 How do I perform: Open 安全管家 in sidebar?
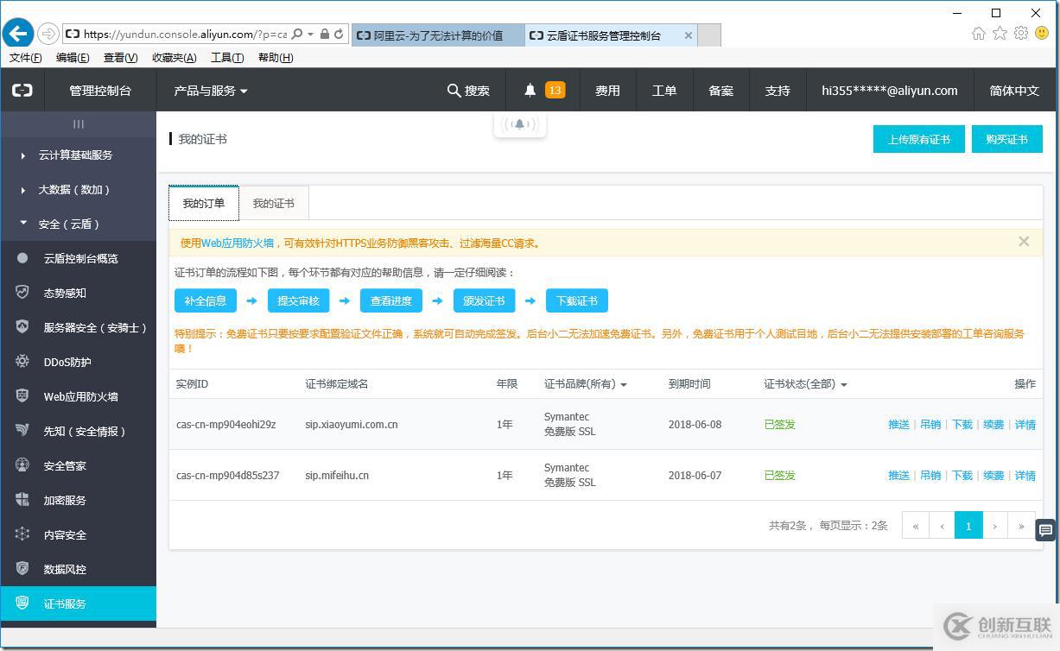point(78,465)
